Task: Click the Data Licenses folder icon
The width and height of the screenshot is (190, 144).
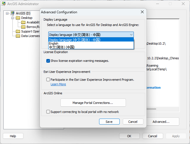Action: 18,36
